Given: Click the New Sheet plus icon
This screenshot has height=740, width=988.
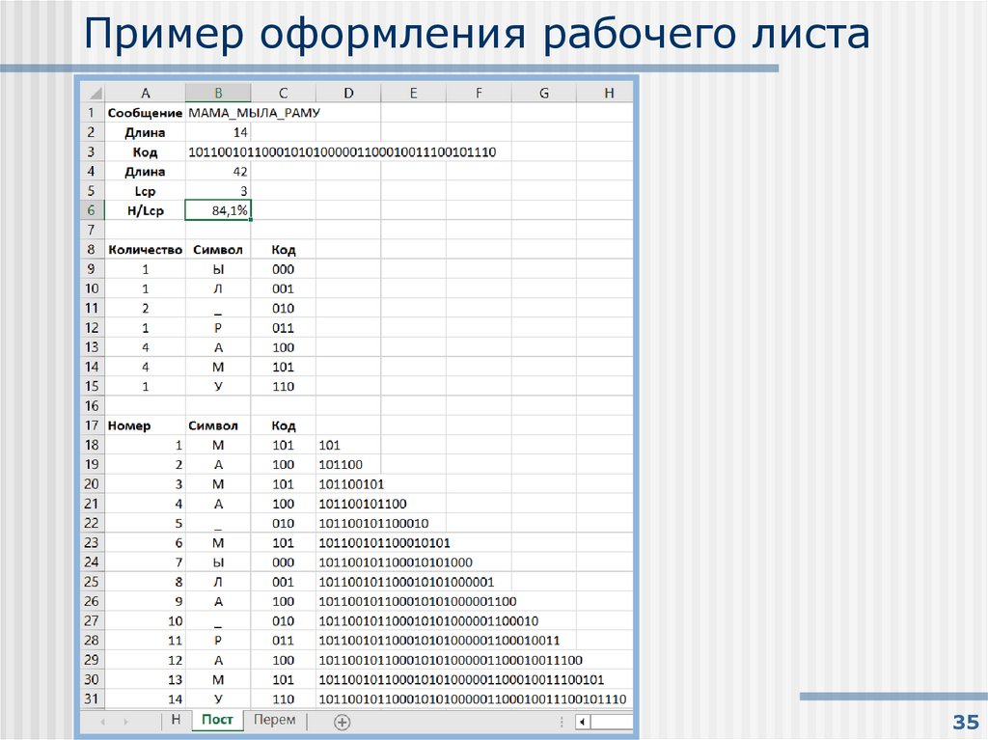Looking at the screenshot, I should (343, 721).
